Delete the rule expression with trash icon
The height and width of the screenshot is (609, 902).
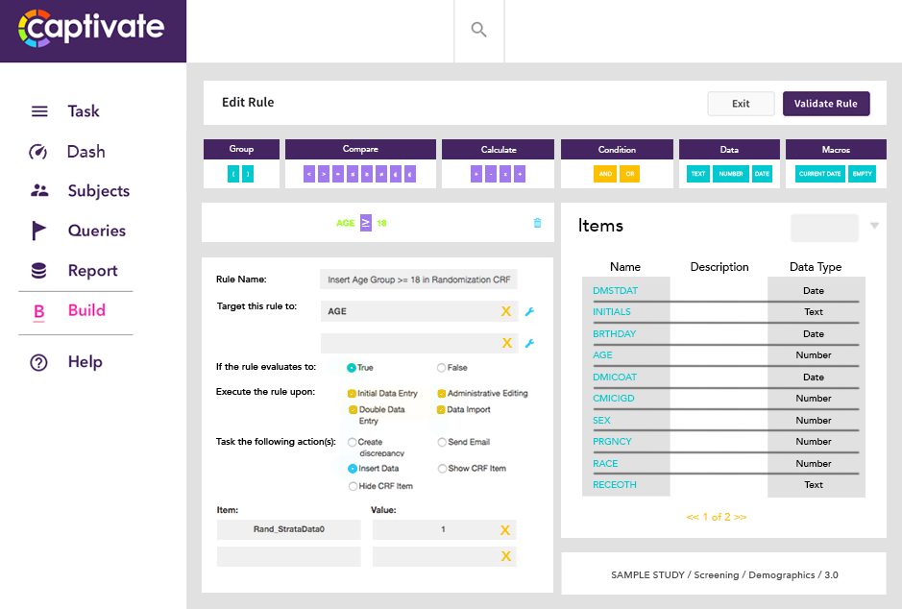[x=537, y=223]
